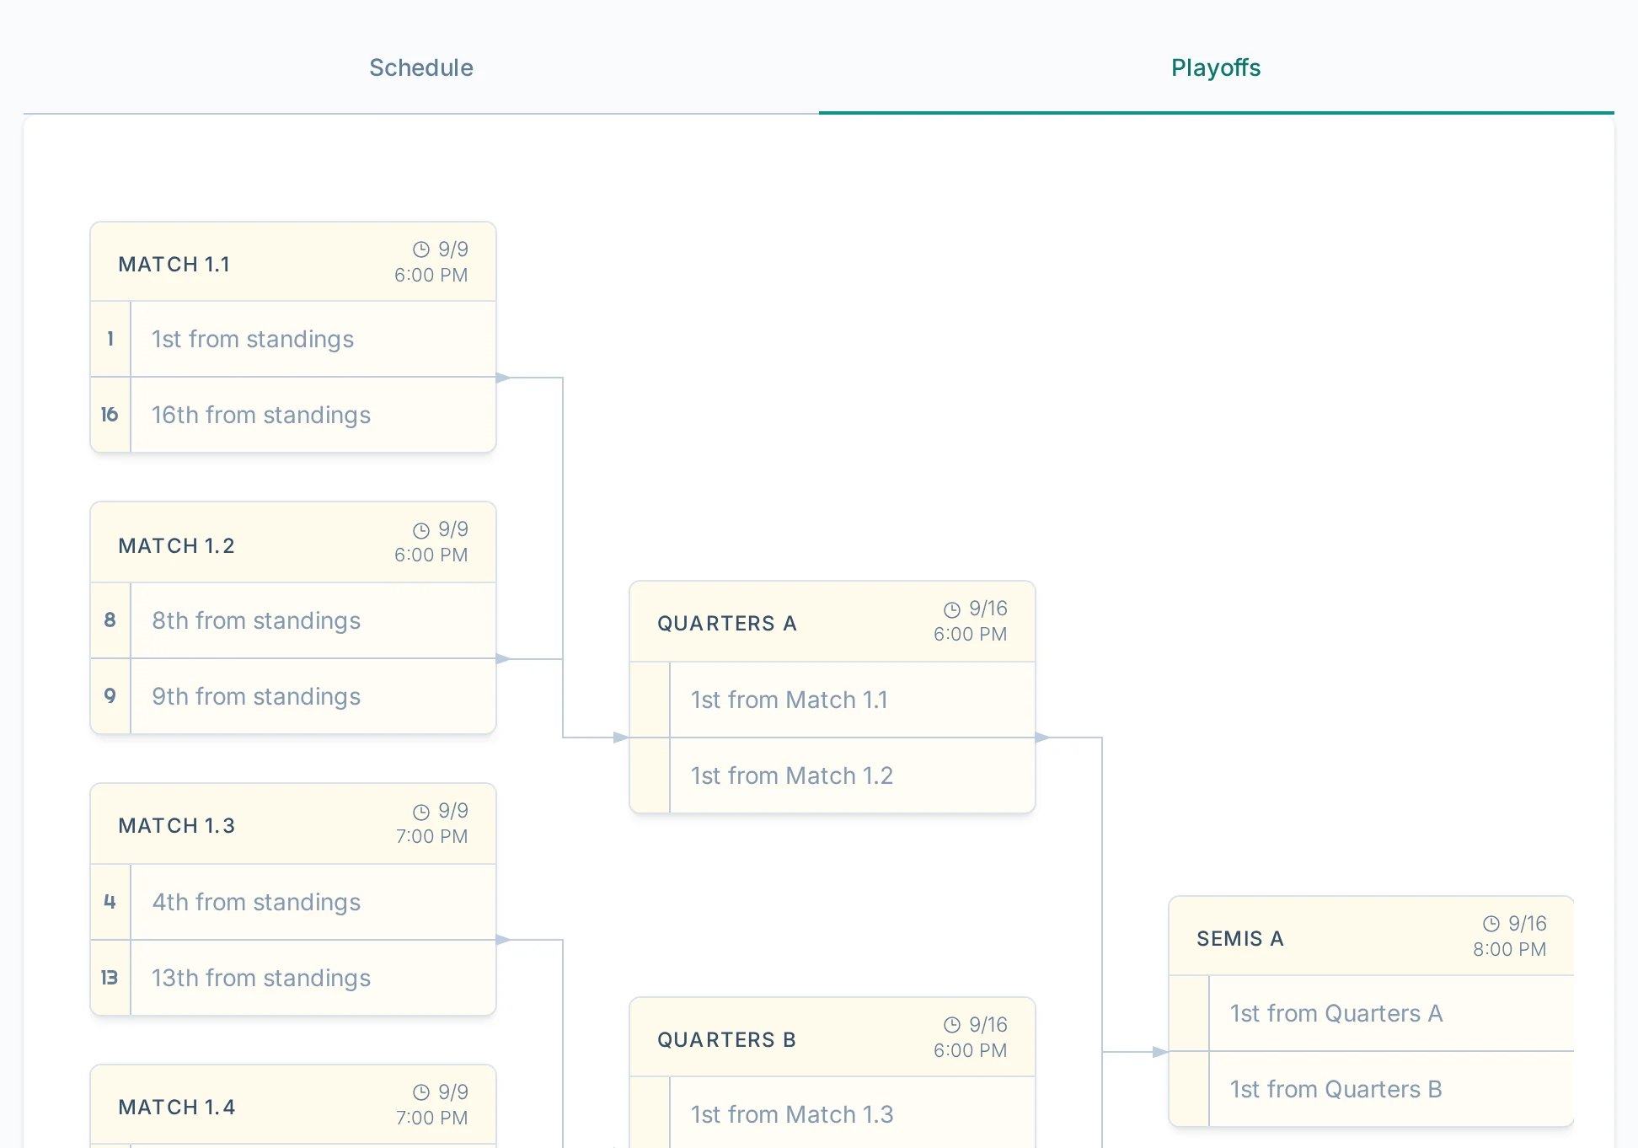
Task: Click the clock icon in Match 1.4
Action: tap(421, 1092)
